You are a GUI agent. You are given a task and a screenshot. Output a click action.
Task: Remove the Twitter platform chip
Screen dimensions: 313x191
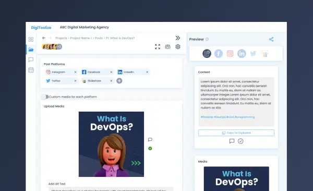coord(76,81)
